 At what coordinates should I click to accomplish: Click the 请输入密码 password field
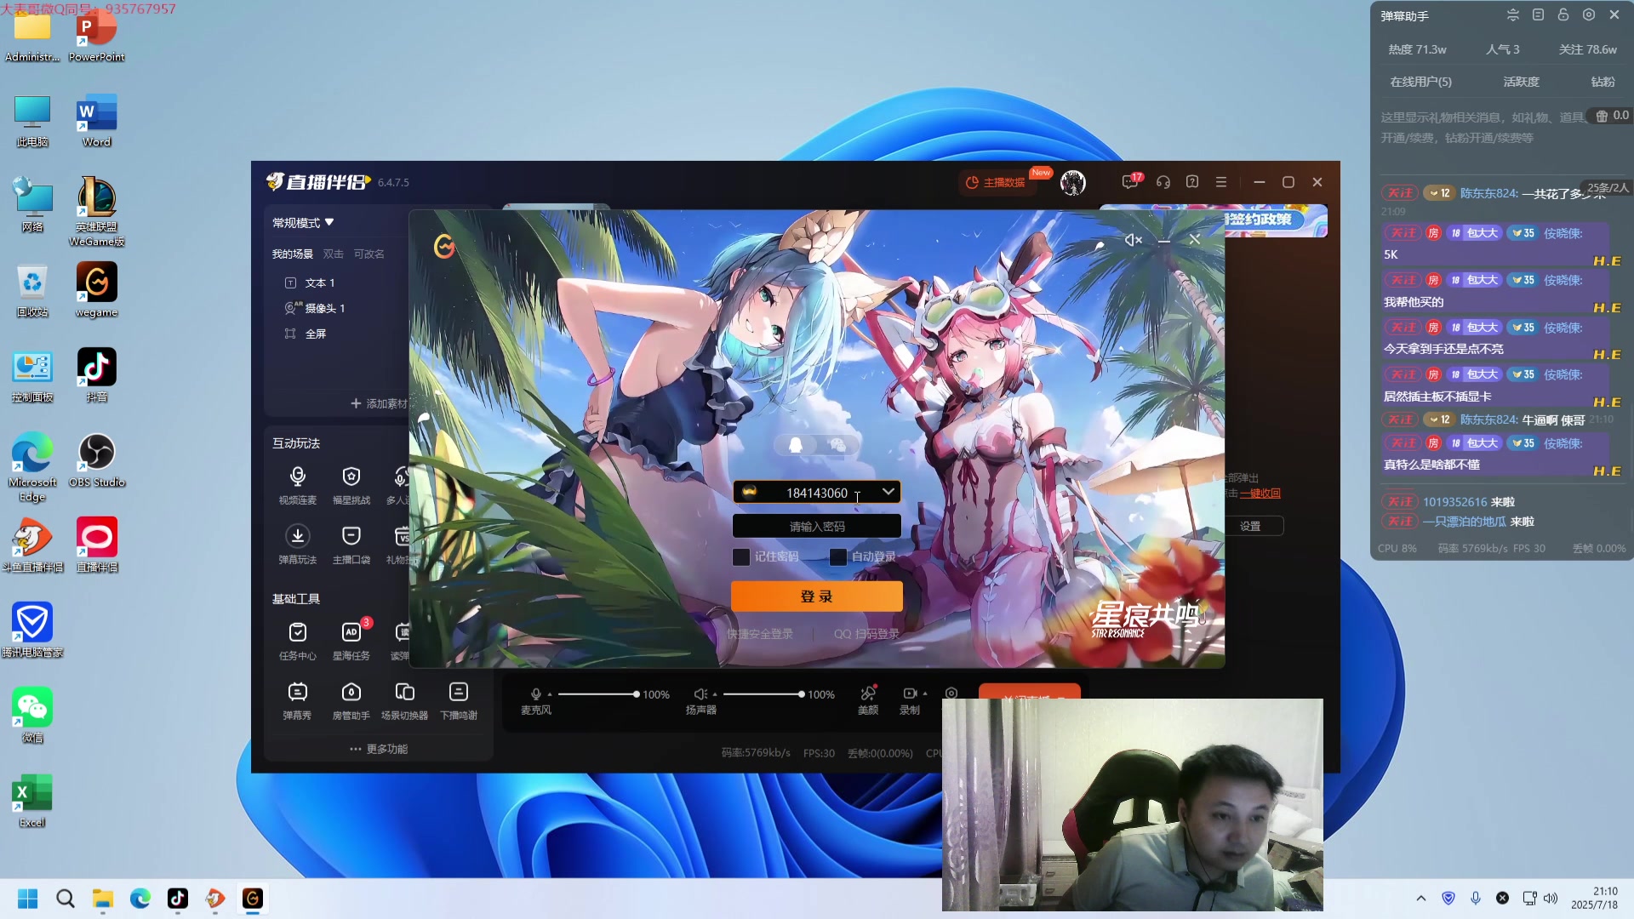point(816,527)
